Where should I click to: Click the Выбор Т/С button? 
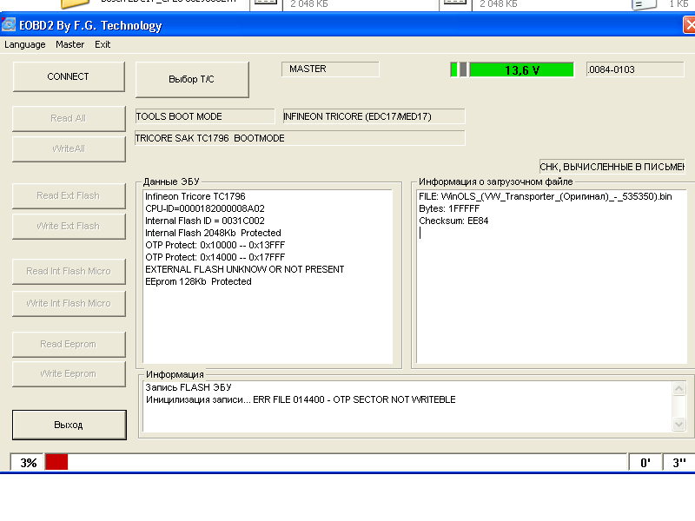[192, 79]
